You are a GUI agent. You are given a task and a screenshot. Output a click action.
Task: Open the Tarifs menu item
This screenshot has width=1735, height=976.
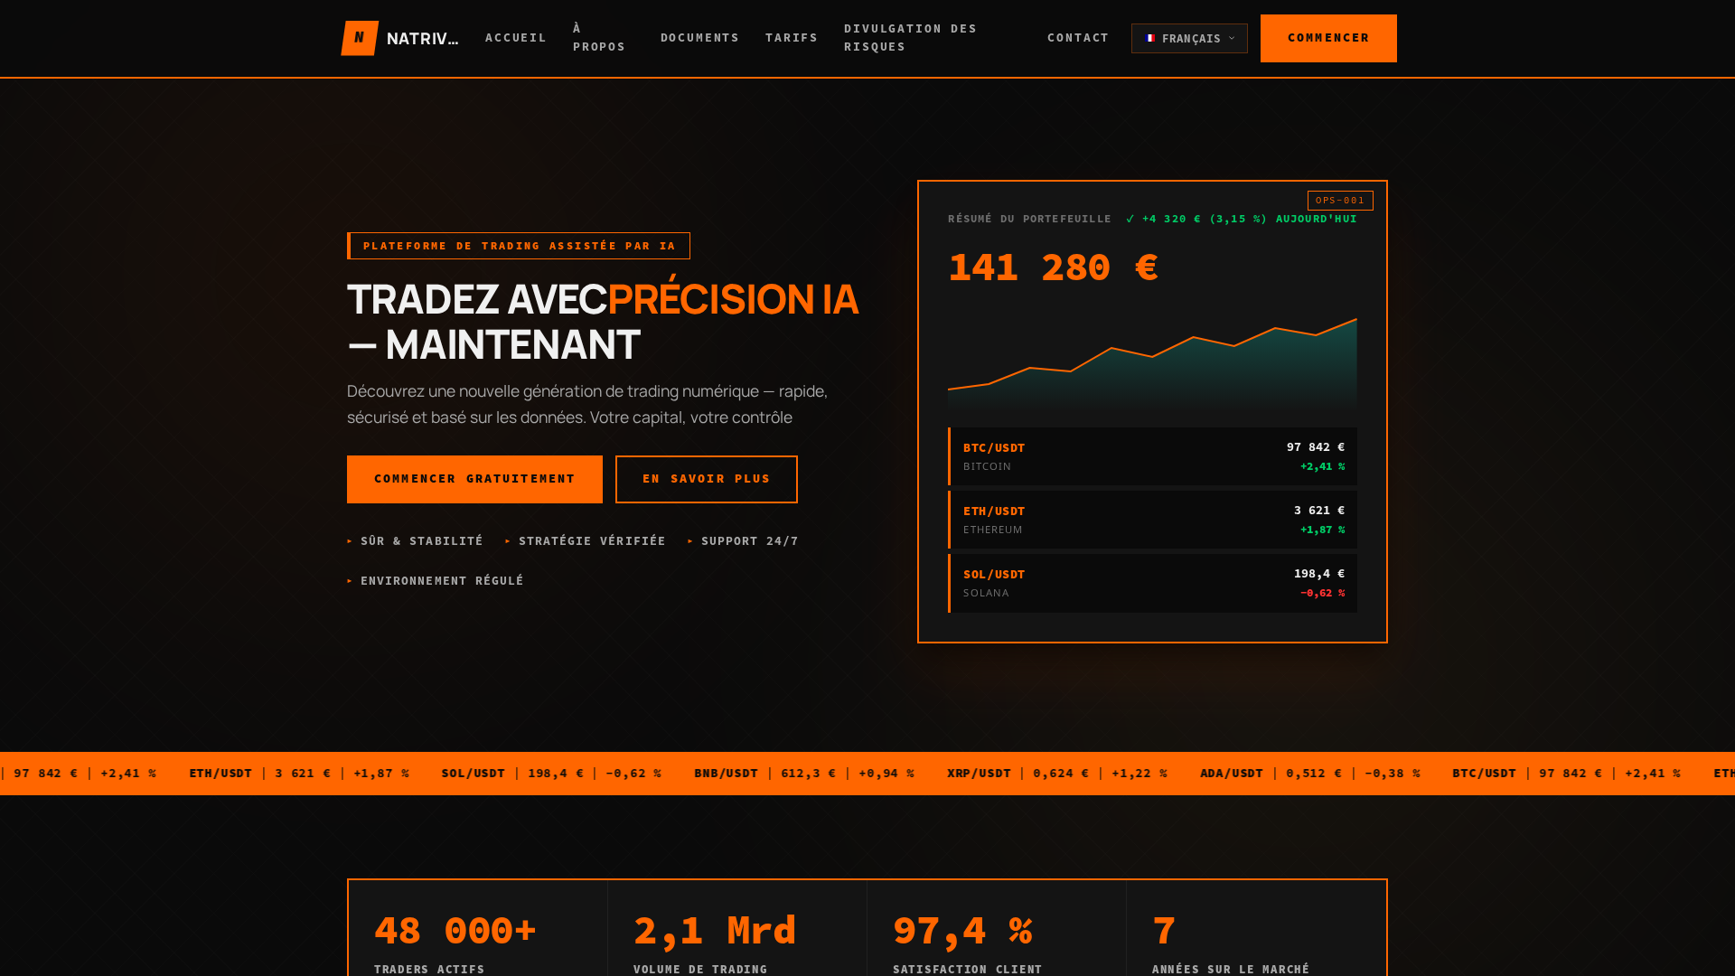[792, 38]
